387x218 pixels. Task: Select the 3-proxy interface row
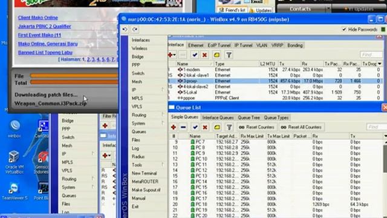[x=276, y=81]
